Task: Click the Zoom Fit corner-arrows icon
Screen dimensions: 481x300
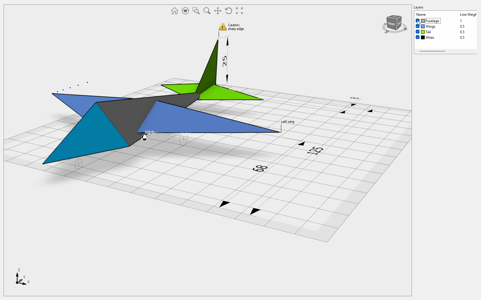Action: pyautogui.click(x=239, y=11)
